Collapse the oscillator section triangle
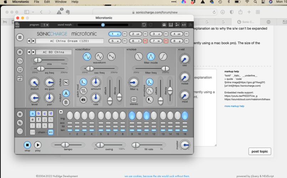The image size is (287, 178). coord(76,49)
